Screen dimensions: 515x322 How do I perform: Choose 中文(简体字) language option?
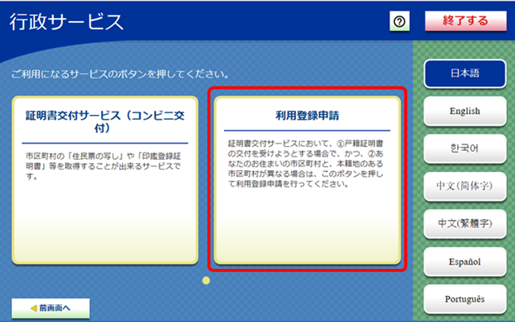[x=464, y=186]
